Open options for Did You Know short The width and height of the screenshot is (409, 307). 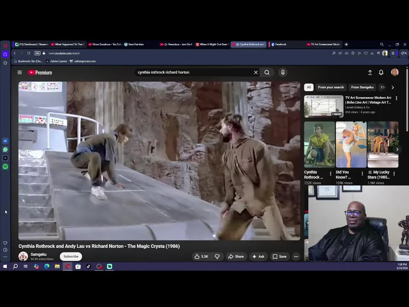(362, 174)
